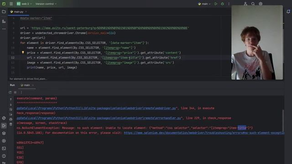Screen dimensions: 292x164
Task: Open Python Packages tool window icon
Action: pyautogui.click(x=4, y=118)
